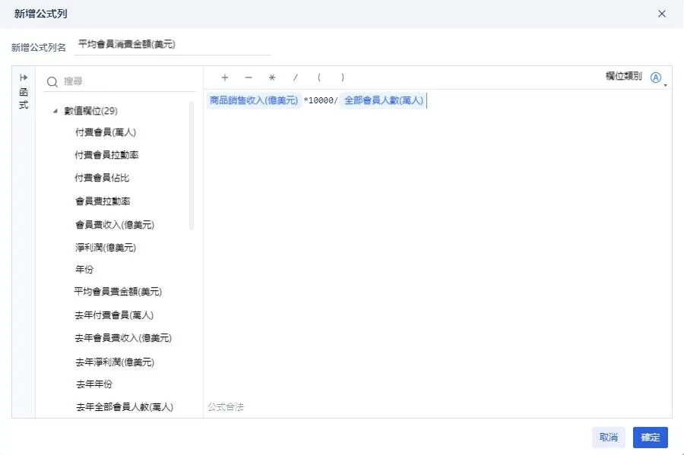Select the 去年會員費收入(億美元) field
The height and width of the screenshot is (455, 684).
click(x=123, y=338)
